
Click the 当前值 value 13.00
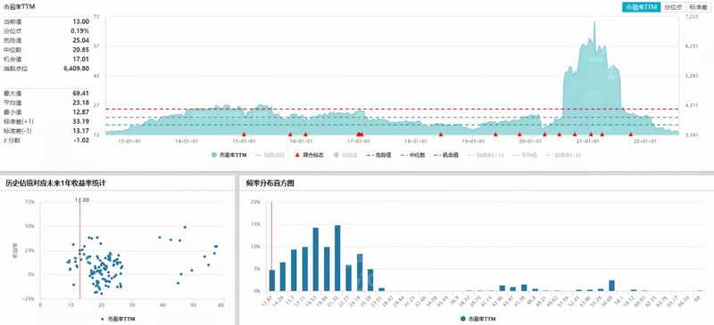(x=80, y=21)
